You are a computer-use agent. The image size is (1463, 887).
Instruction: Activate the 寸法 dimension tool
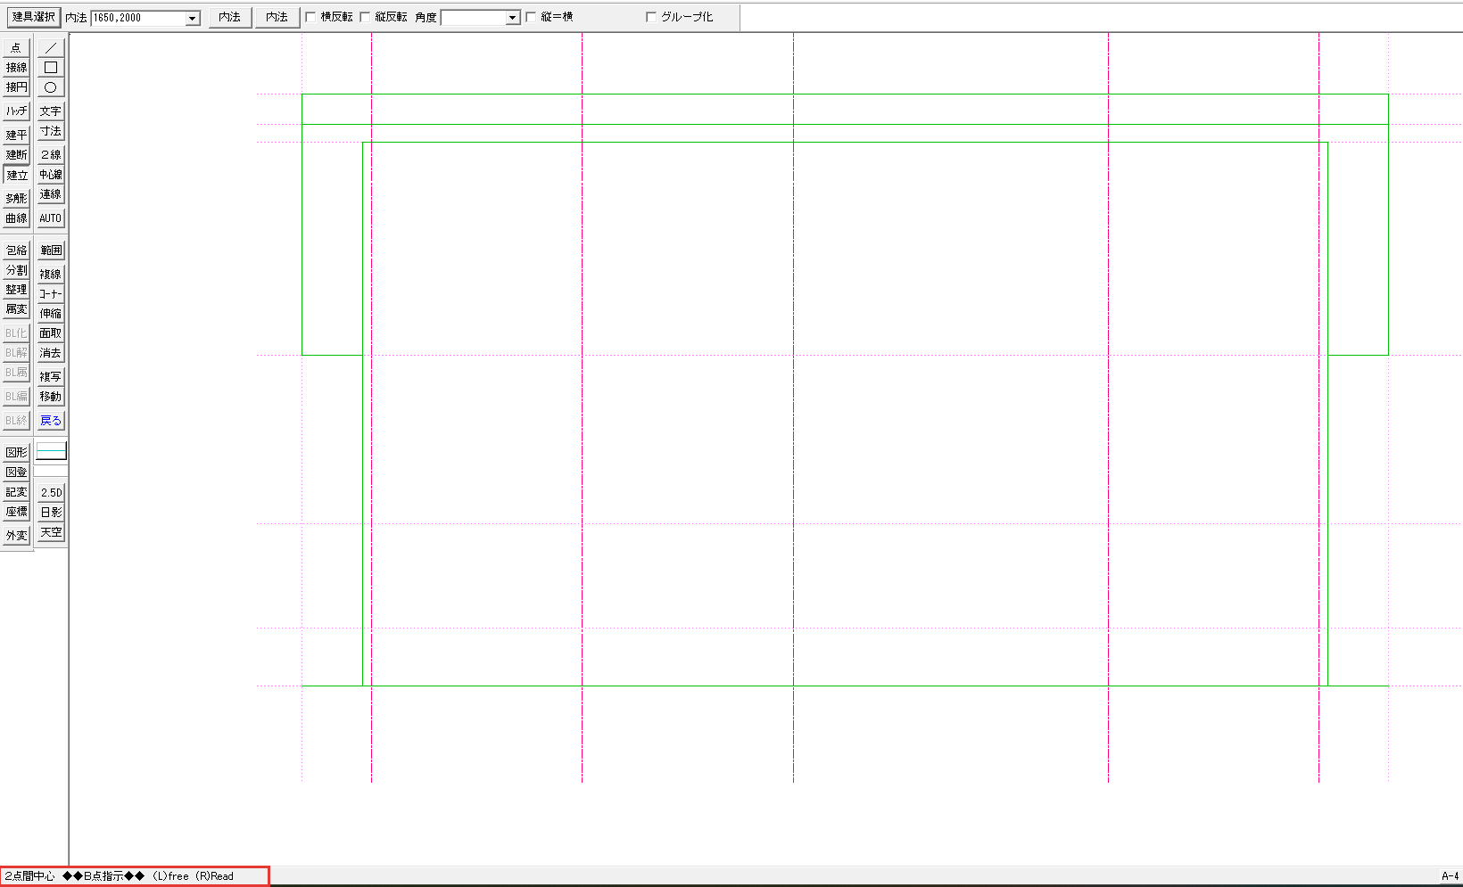[51, 131]
